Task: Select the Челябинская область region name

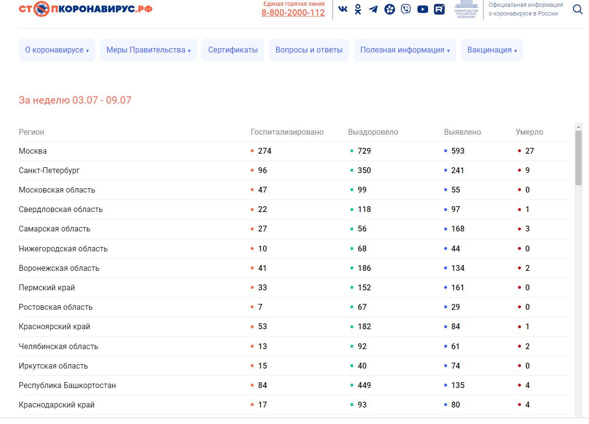Action: point(58,347)
